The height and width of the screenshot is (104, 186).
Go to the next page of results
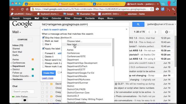(155, 32)
